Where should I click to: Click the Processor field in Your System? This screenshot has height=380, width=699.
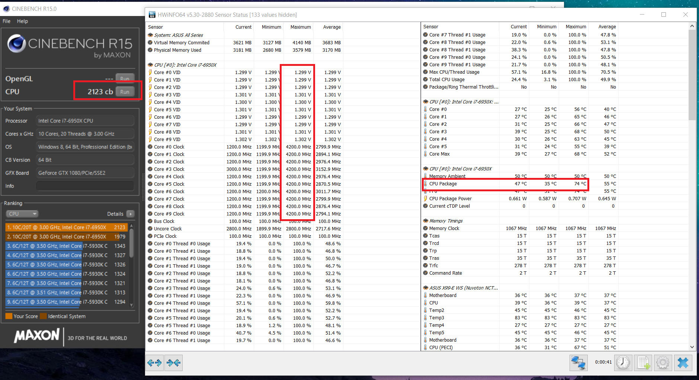85,121
